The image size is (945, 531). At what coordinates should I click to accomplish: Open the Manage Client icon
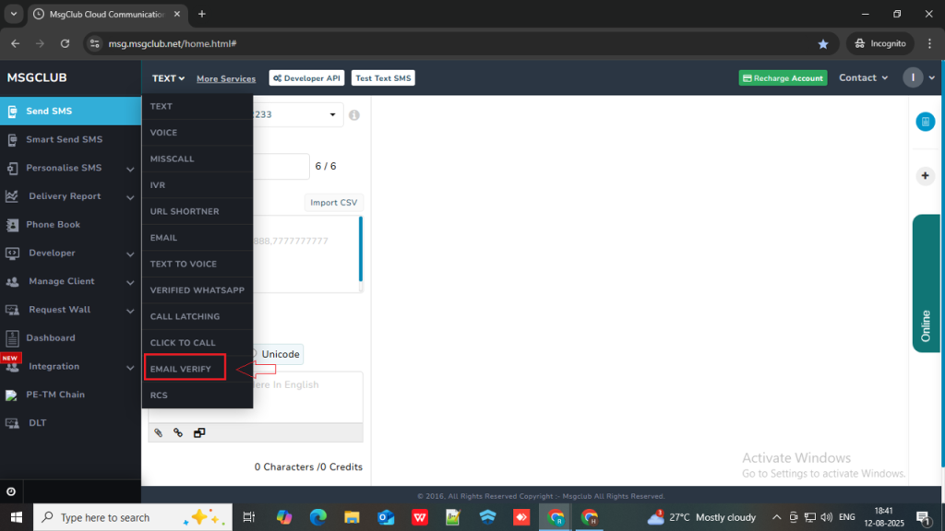pos(12,281)
